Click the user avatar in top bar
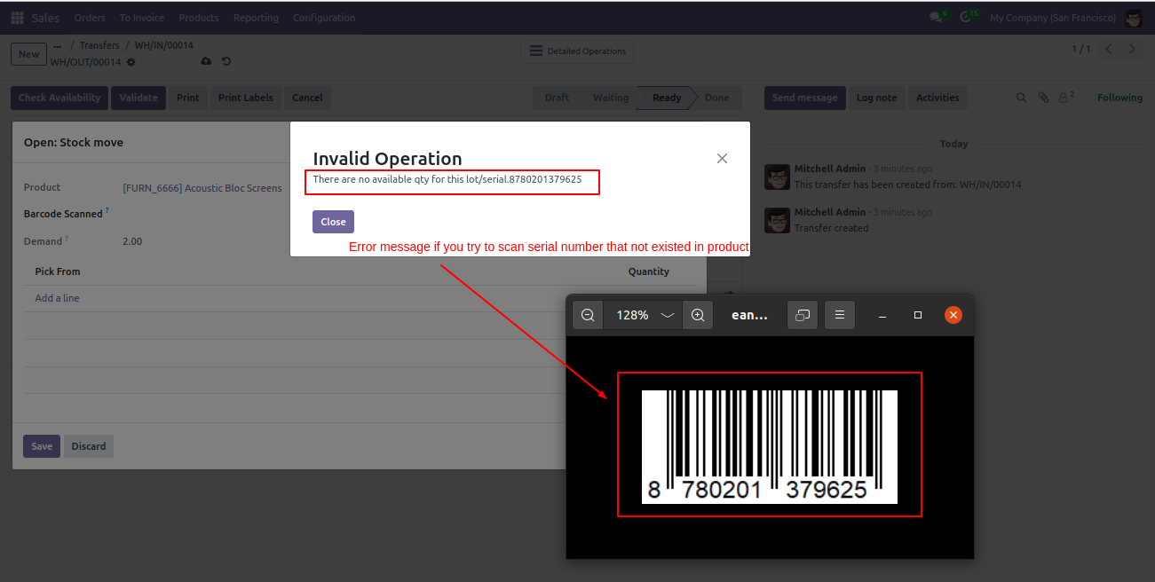Screen dimensions: 1155x582 coord(1134,18)
